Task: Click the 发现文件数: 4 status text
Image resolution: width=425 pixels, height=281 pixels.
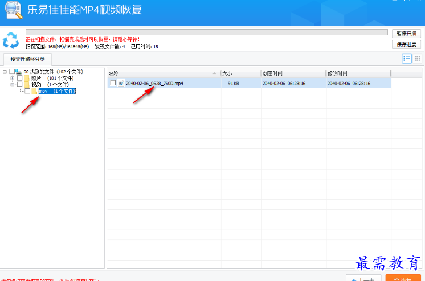Action: coord(110,47)
